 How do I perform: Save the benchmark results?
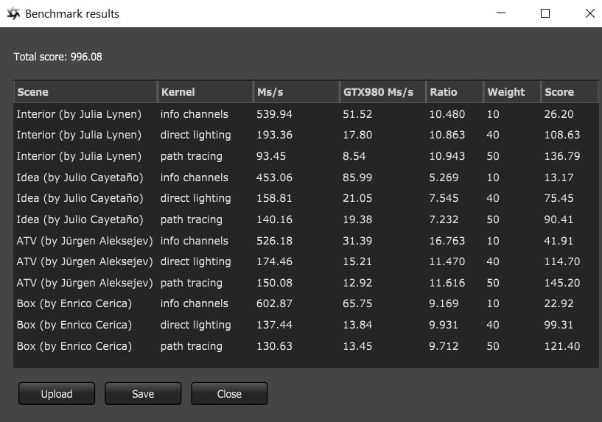click(143, 393)
